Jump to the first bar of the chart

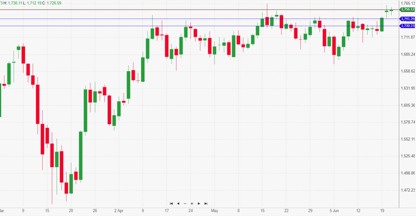171,204
